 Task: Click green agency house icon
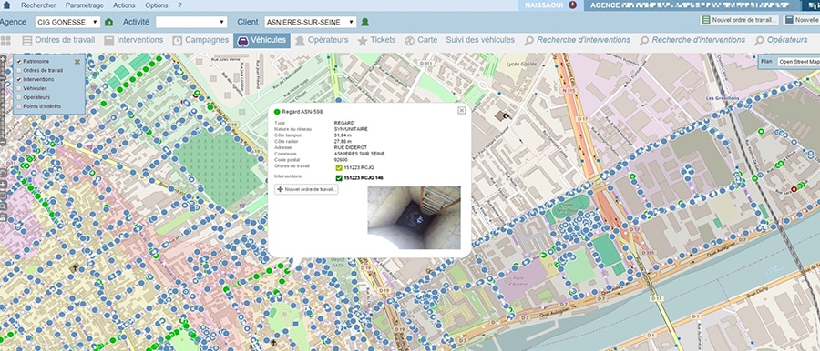[x=108, y=23]
